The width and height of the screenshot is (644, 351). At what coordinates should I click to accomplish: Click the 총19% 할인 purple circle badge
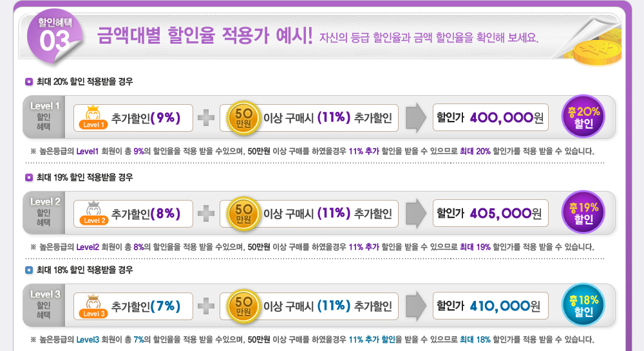coord(583,212)
